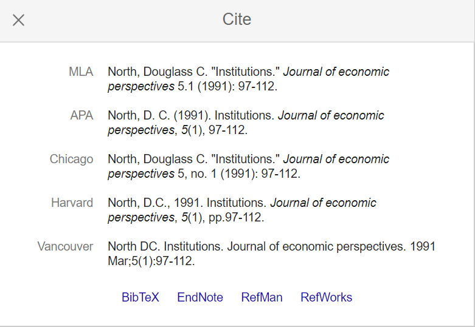This screenshot has width=475, height=327.
Task: Select the MLA citation text
Action: [248, 79]
